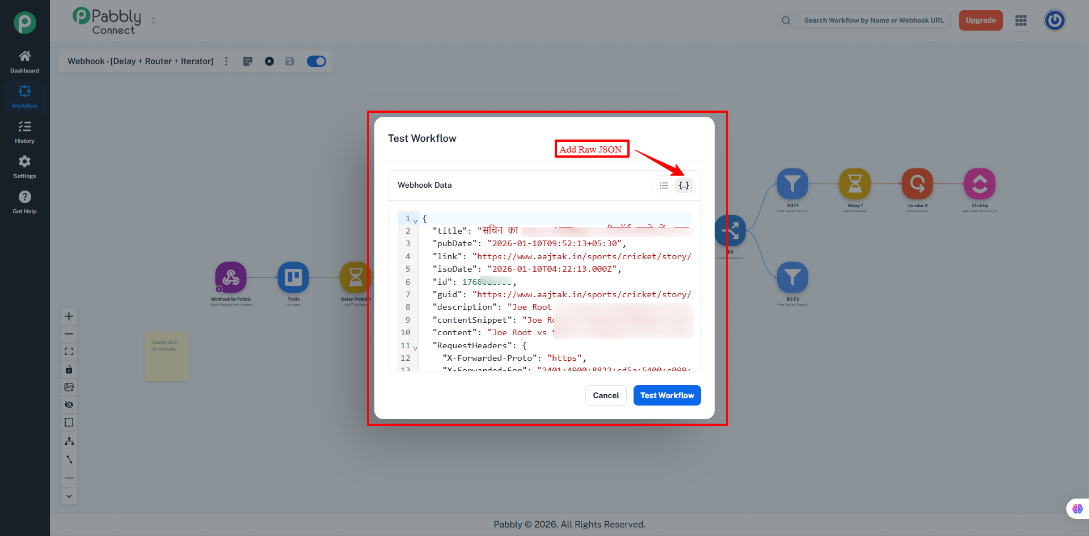The height and width of the screenshot is (536, 1089).
Task: Toggle the crossed-eye visibility icon
Action: [69, 405]
